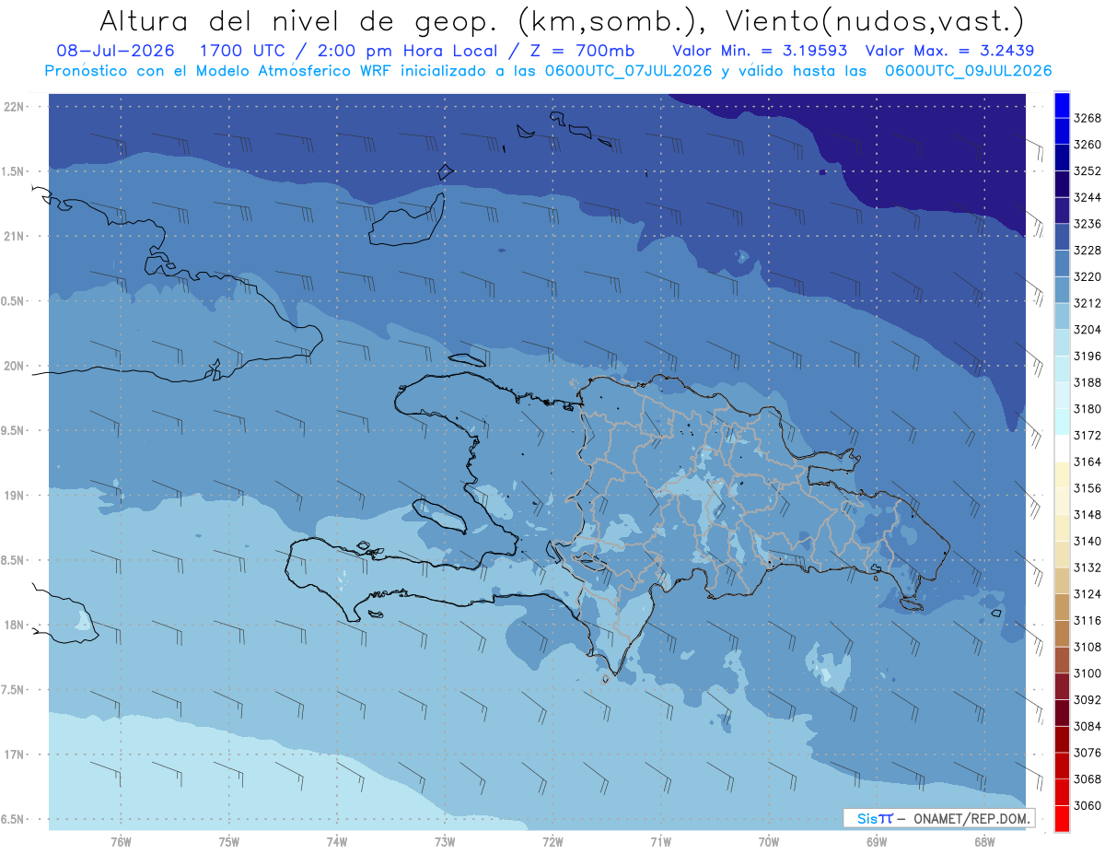Click the 3116 color bar label
The height and width of the screenshot is (854, 1105).
tap(1088, 620)
